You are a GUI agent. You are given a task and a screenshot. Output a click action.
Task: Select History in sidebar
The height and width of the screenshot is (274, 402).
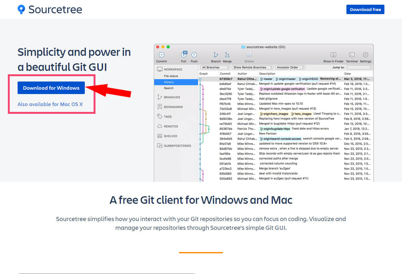(x=176, y=82)
